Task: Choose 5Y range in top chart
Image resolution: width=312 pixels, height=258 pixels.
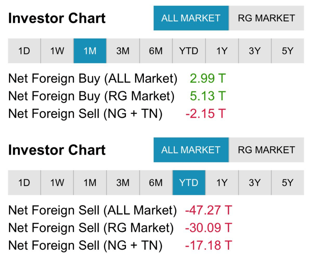Action: (x=287, y=51)
